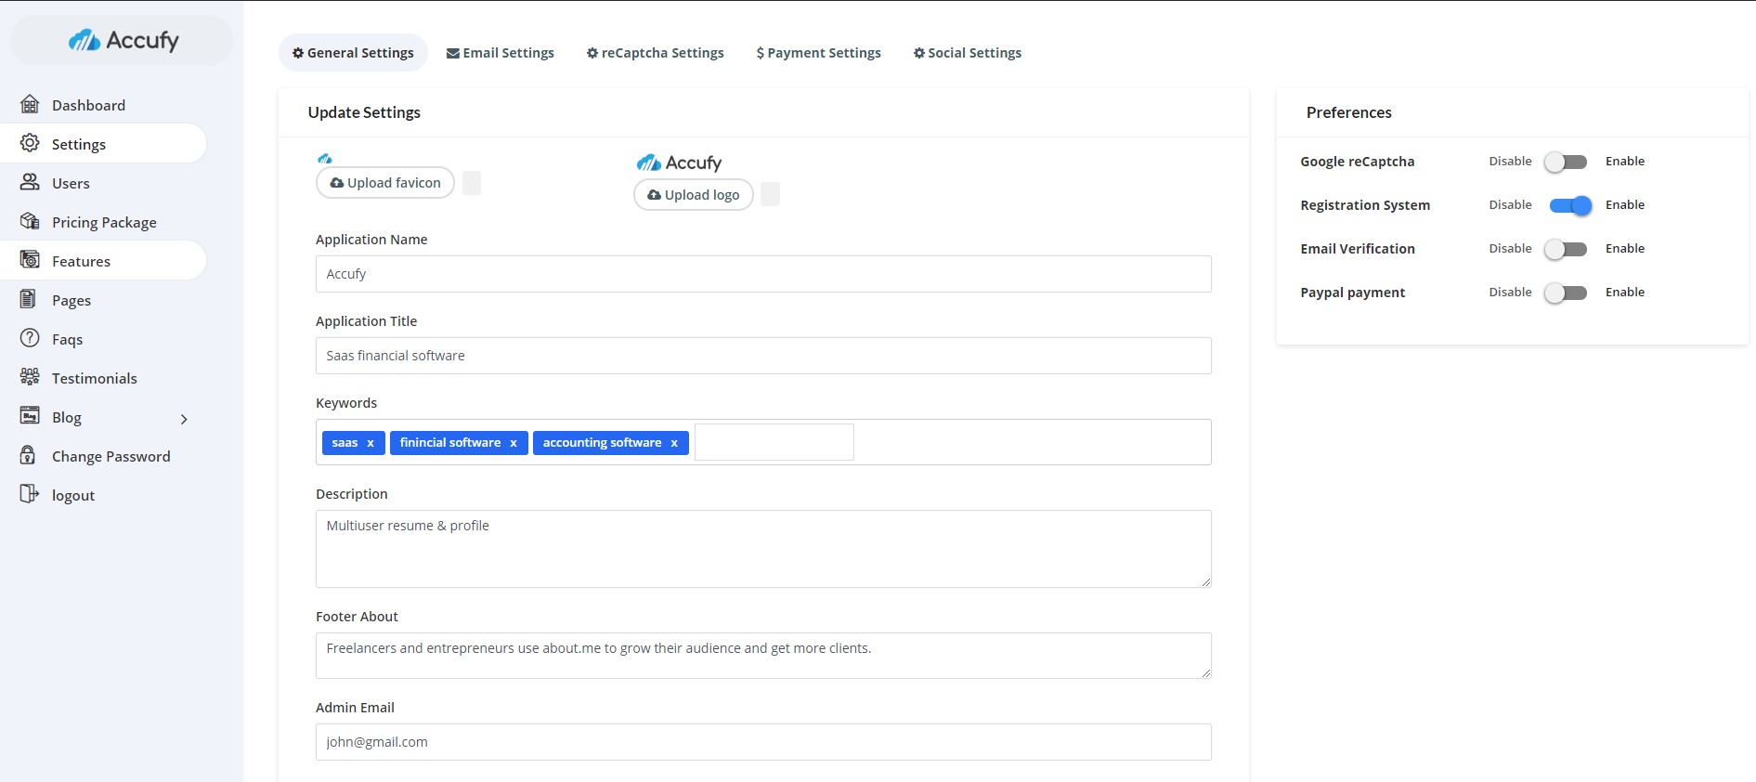Enable the Google reCaptcha toggle
The height and width of the screenshot is (782, 1756).
tap(1566, 162)
